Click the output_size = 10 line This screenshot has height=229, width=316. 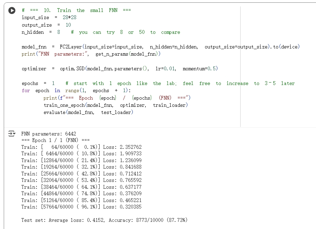click(x=46, y=25)
